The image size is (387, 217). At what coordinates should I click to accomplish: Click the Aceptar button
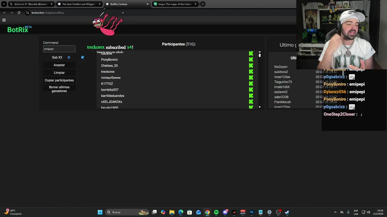59,65
